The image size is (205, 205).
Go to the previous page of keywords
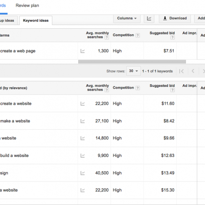tap(193, 71)
